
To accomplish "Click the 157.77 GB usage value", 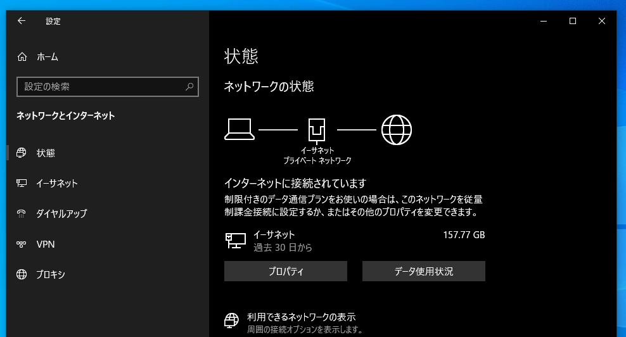I will point(464,235).
